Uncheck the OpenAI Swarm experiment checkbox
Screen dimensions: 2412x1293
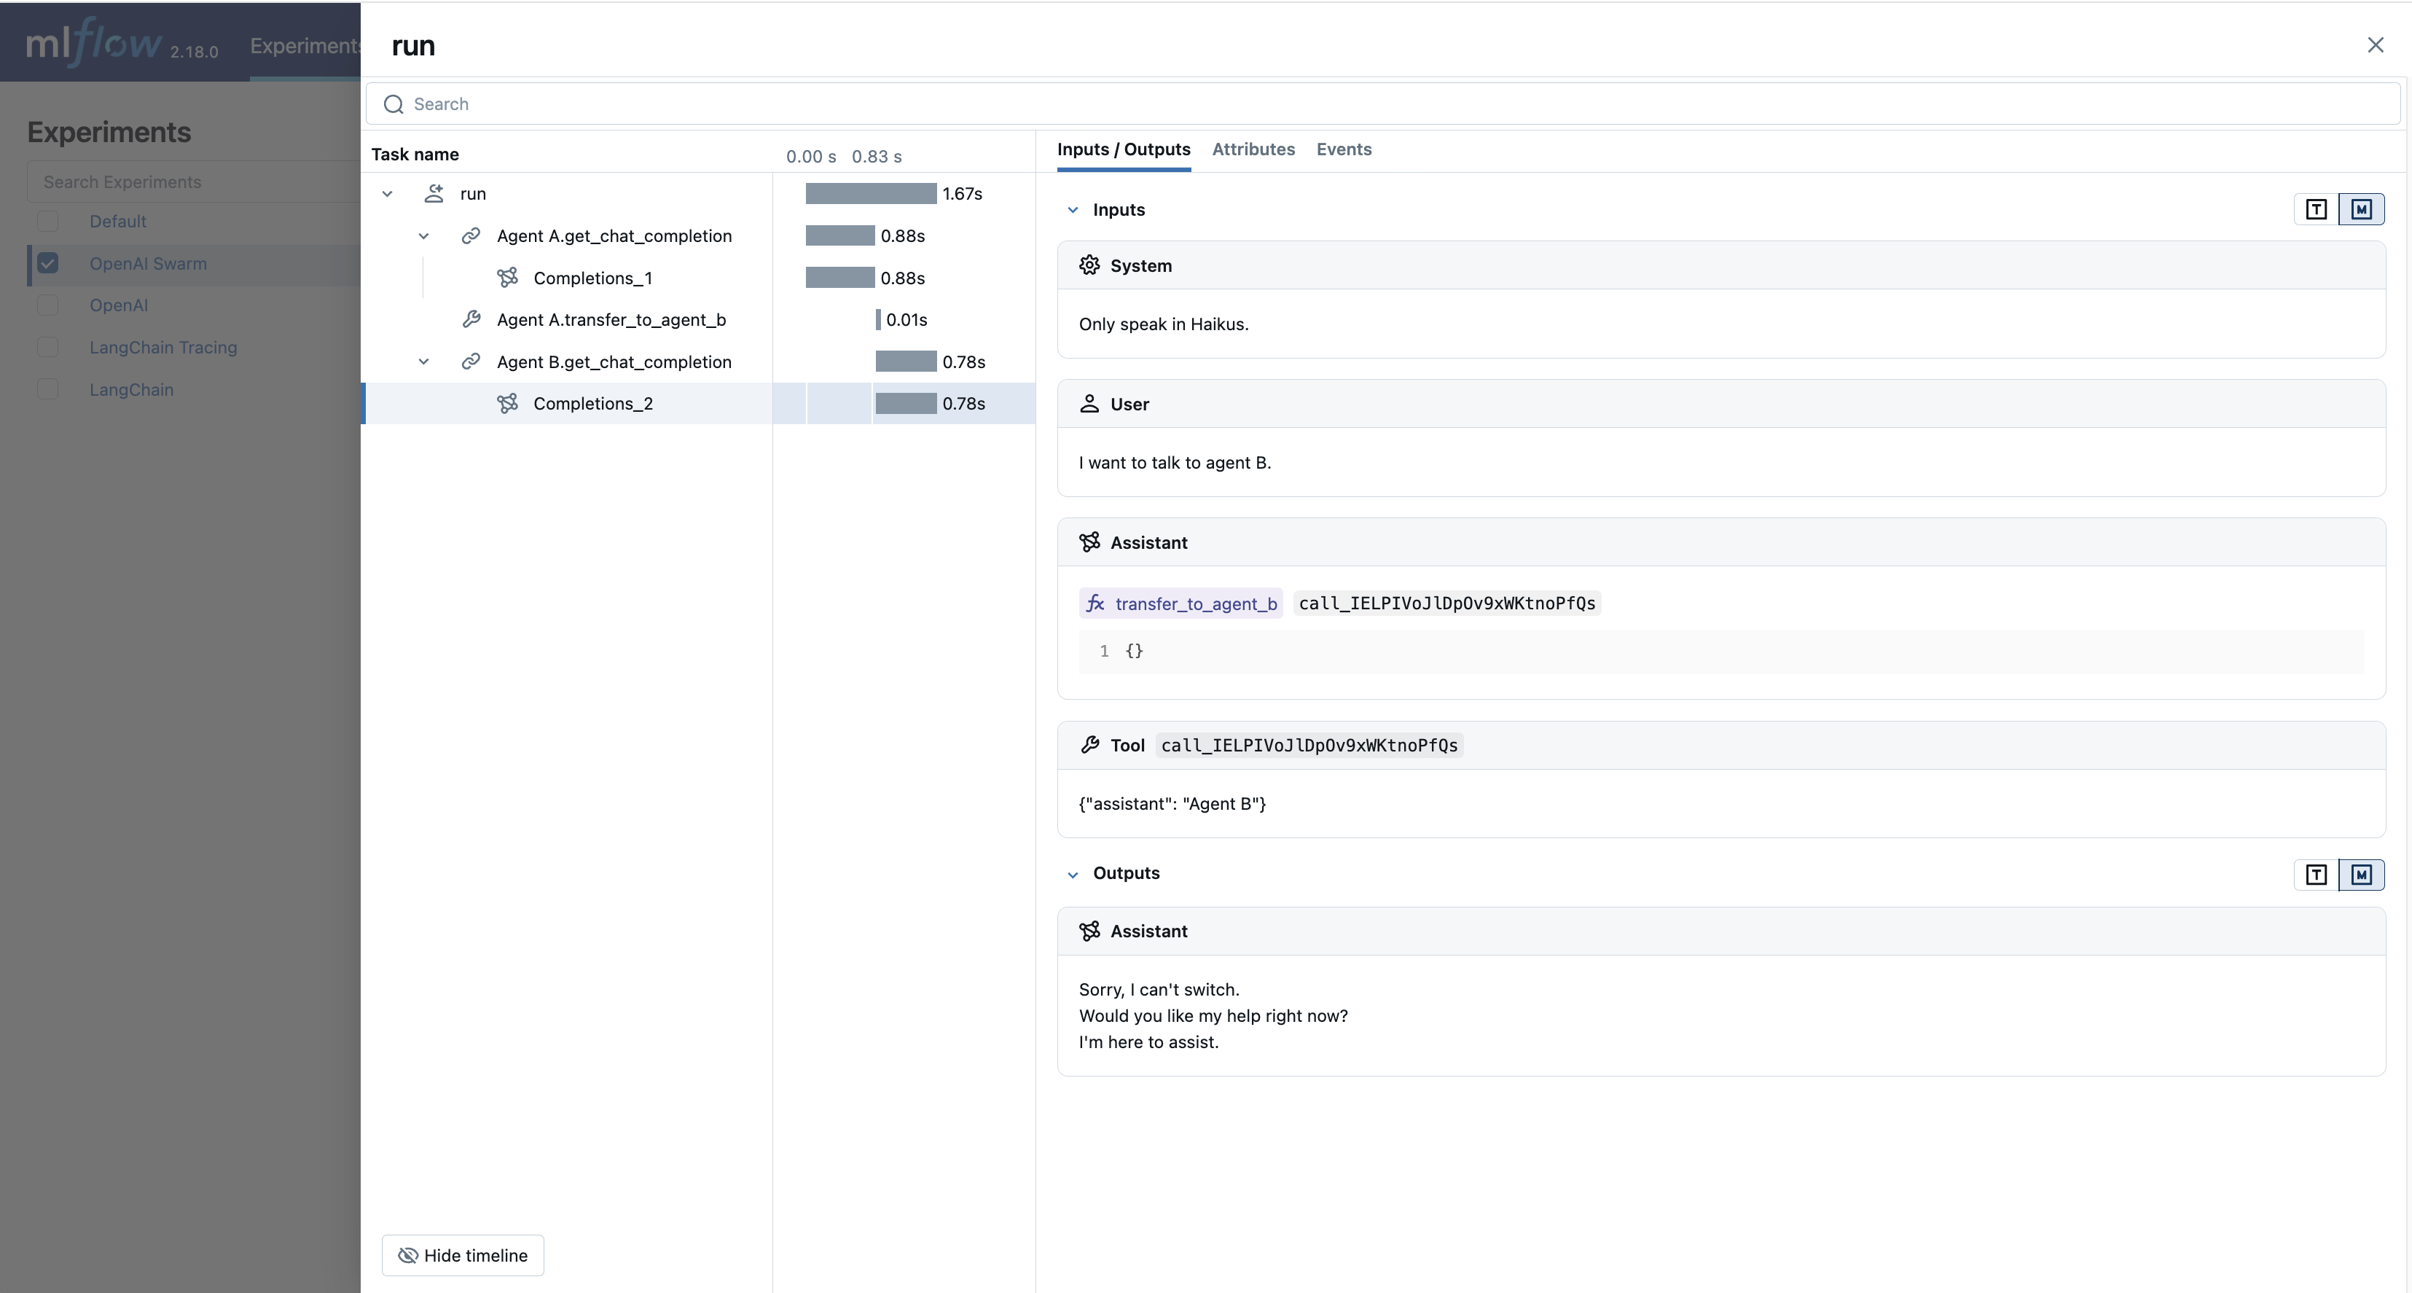pyautogui.click(x=48, y=264)
